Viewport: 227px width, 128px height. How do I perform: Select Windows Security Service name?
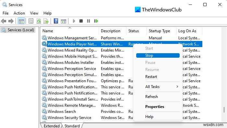coord(69,117)
